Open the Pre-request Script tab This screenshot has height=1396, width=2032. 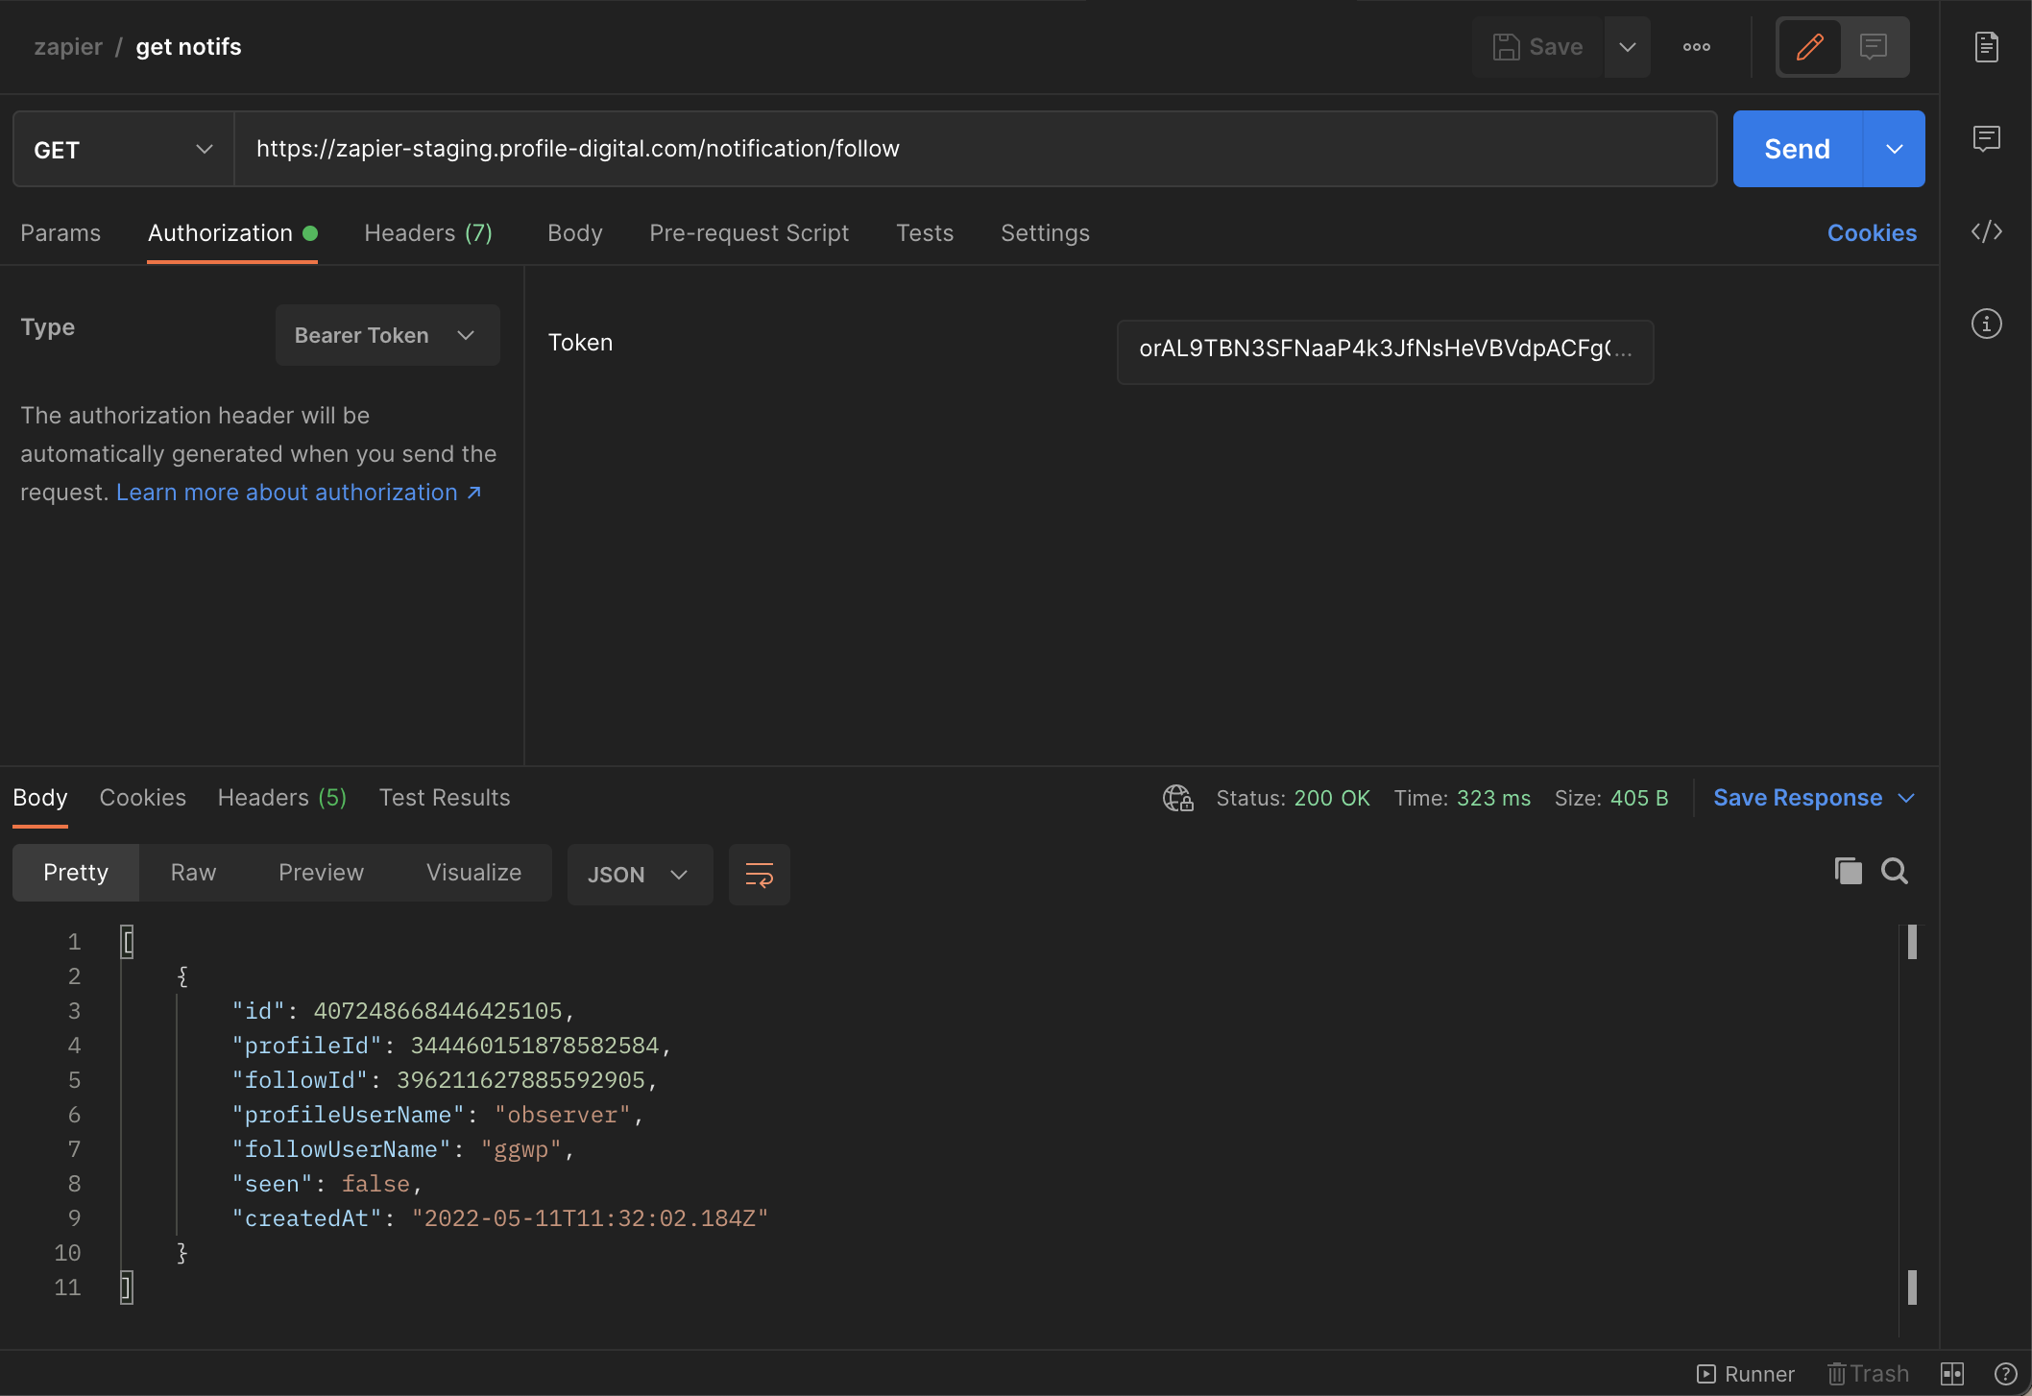(x=748, y=233)
